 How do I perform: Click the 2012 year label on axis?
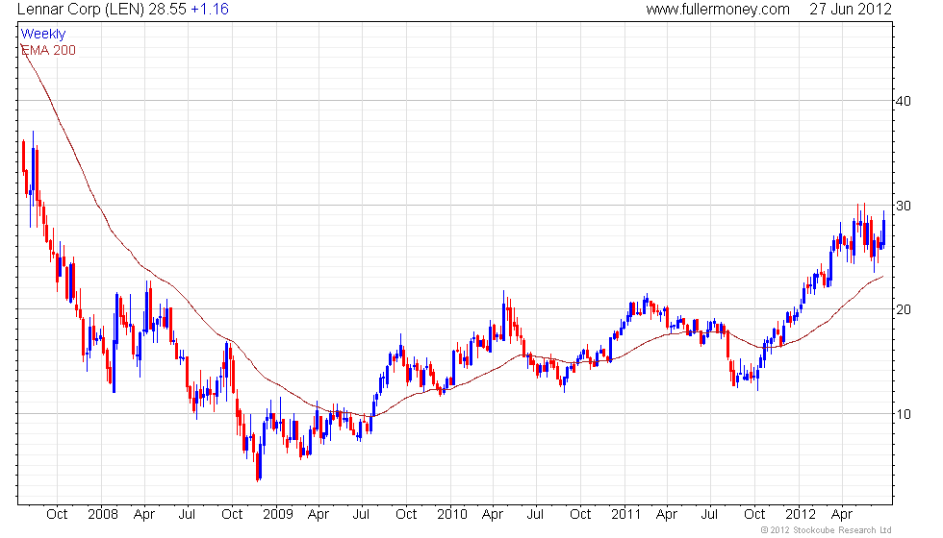(x=801, y=515)
